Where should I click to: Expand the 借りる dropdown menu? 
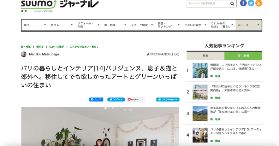click(61, 25)
